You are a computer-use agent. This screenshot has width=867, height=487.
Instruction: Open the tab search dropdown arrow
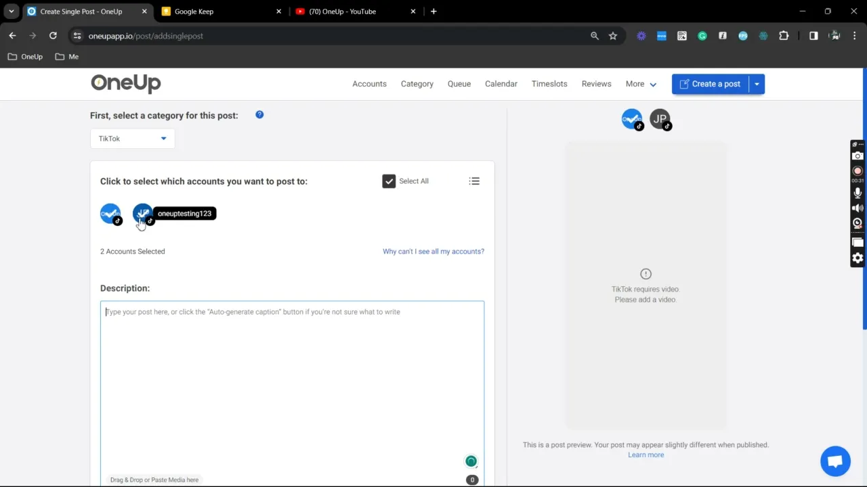pyautogui.click(x=12, y=11)
